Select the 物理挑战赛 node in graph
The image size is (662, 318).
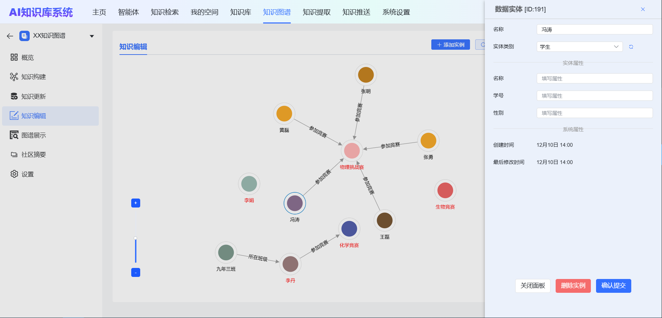[x=352, y=151]
